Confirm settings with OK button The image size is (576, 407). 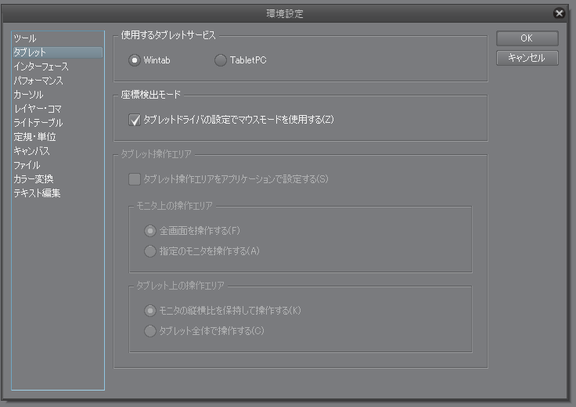pyautogui.click(x=527, y=38)
